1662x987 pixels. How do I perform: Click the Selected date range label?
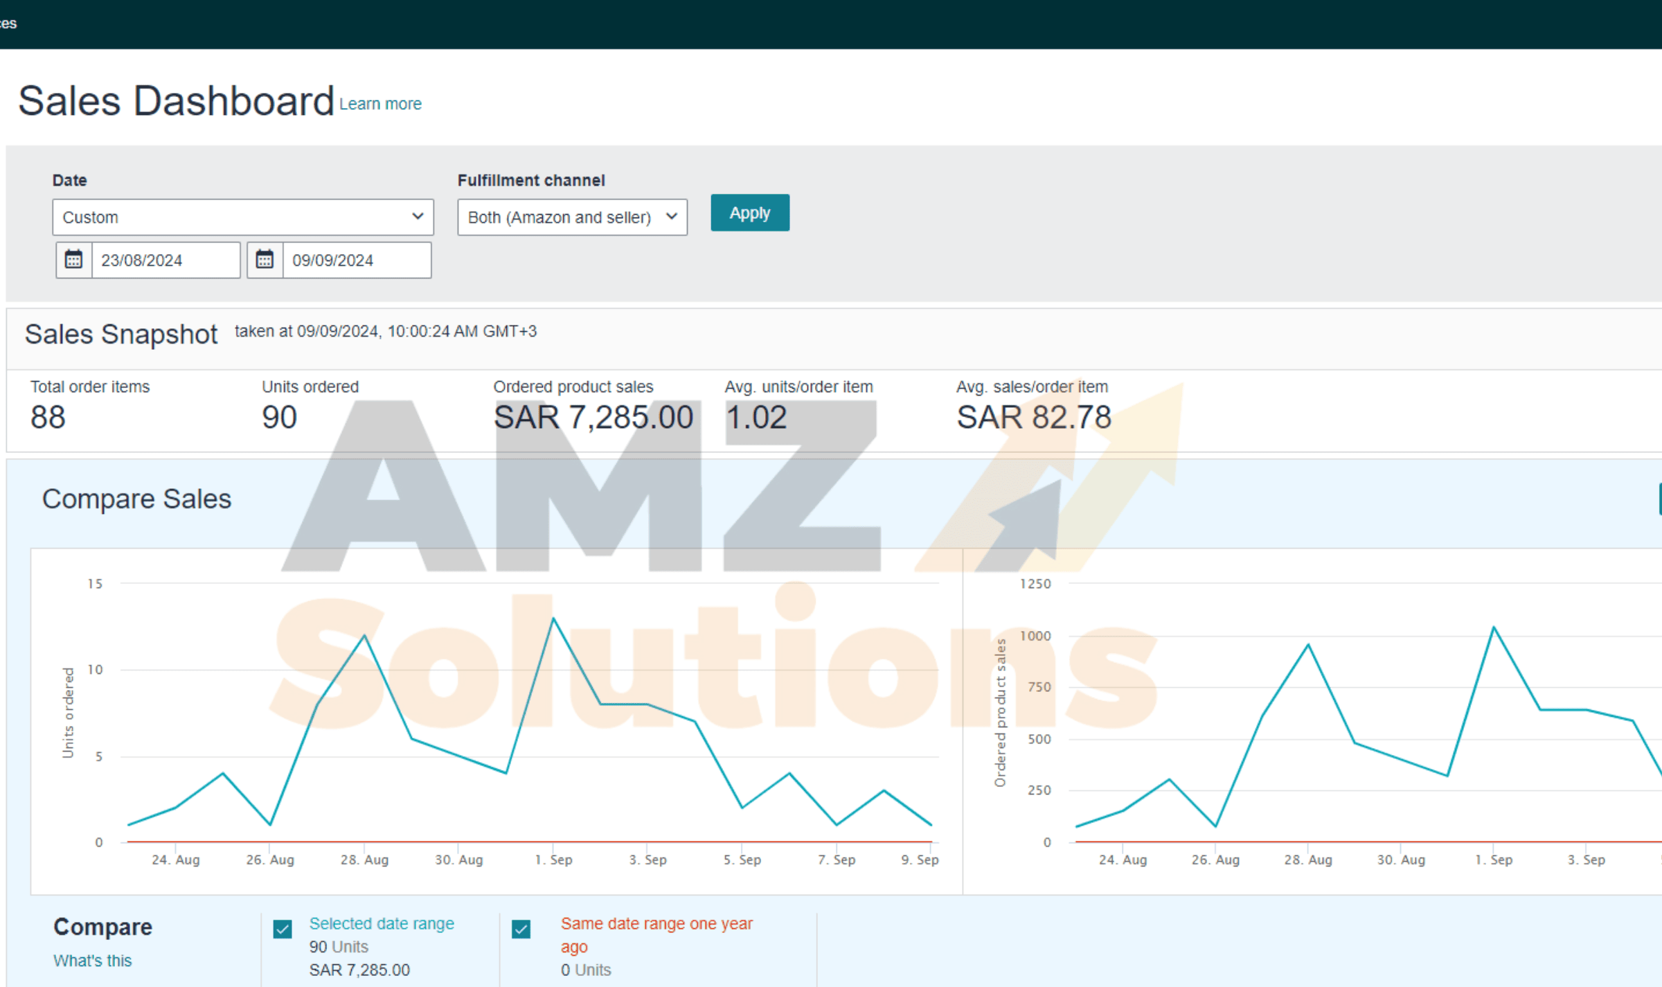381,923
